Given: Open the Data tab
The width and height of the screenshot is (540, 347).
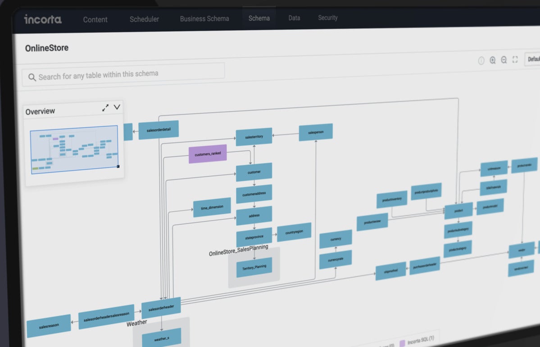Looking at the screenshot, I should [294, 18].
